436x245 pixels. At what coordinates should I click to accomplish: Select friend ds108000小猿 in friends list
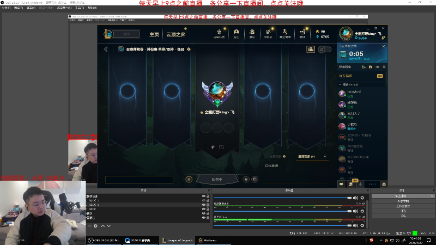point(361,159)
